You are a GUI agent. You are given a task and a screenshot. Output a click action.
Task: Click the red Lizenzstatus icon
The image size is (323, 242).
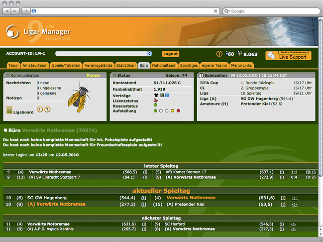tap(156, 101)
